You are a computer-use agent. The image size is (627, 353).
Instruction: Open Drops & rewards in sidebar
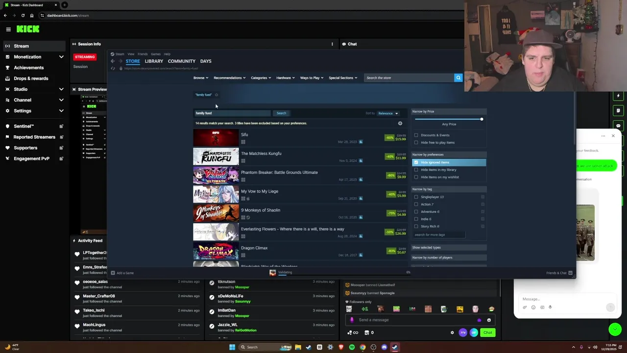pos(31,78)
